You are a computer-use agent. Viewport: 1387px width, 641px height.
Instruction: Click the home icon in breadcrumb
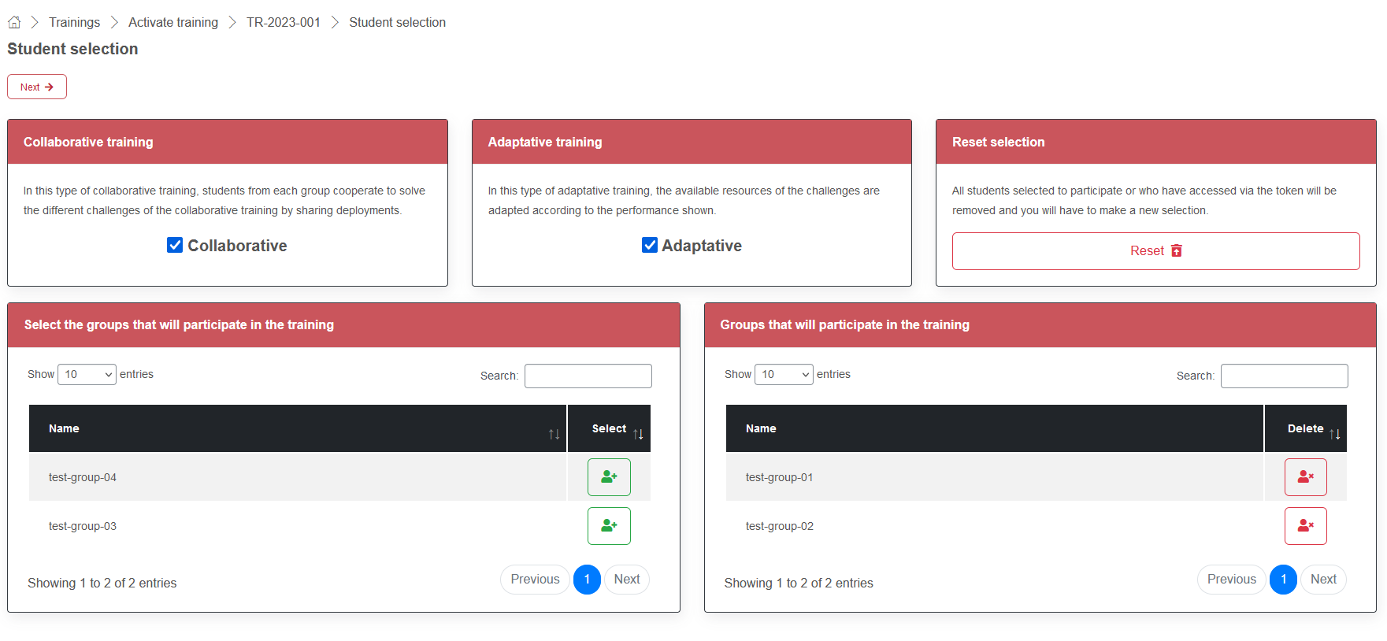coord(14,22)
